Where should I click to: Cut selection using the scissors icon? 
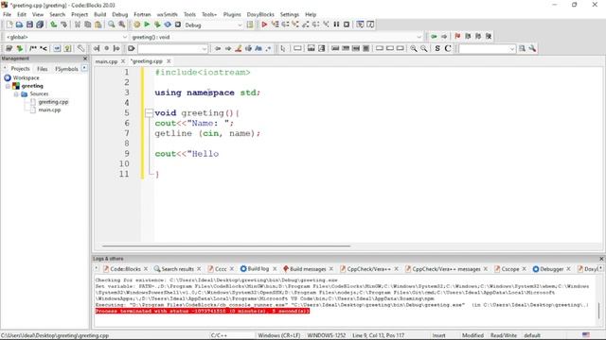tap(78, 25)
